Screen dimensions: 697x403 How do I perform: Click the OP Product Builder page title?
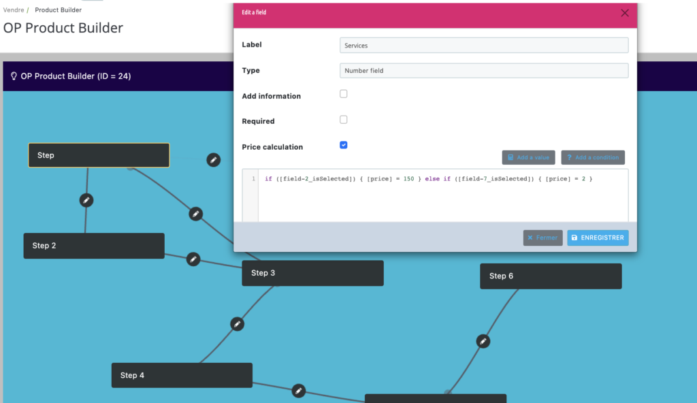(63, 28)
